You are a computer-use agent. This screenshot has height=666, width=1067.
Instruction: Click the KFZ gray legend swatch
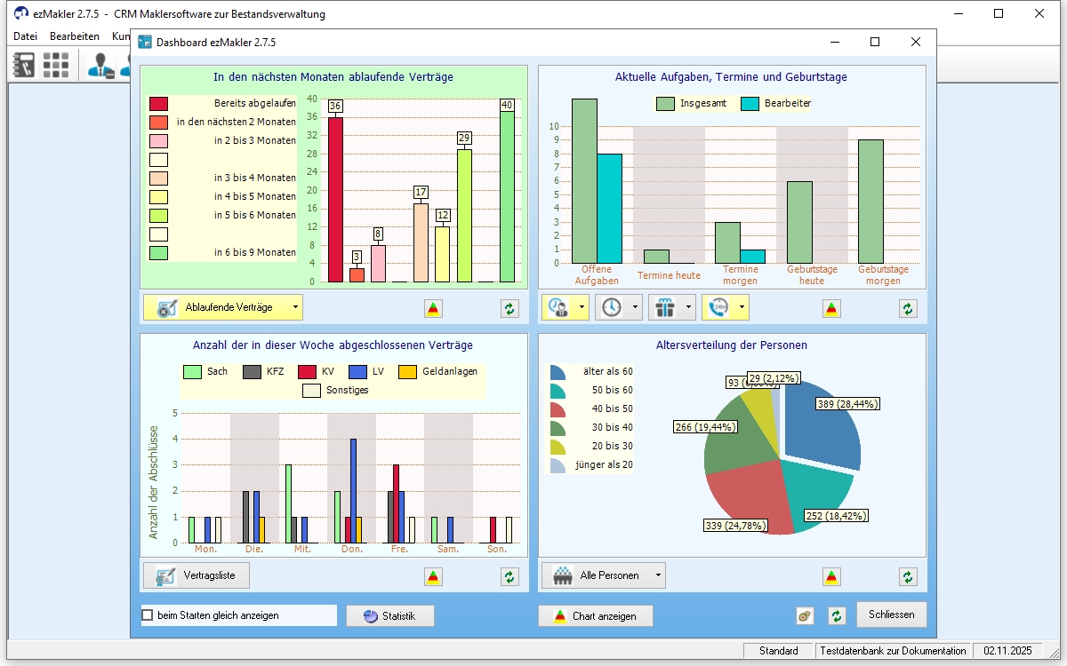click(252, 372)
